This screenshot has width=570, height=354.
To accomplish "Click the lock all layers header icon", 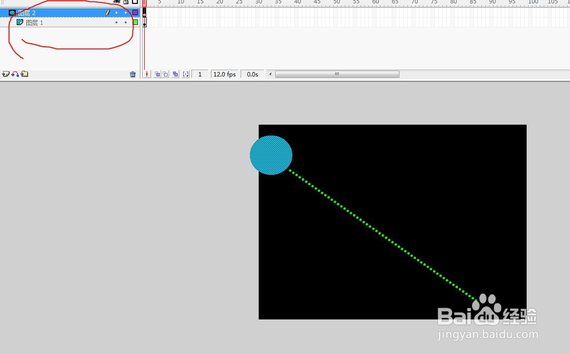I will [126, 2].
